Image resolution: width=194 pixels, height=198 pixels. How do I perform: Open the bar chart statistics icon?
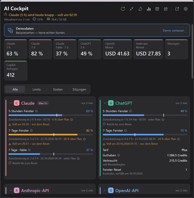tap(149, 9)
